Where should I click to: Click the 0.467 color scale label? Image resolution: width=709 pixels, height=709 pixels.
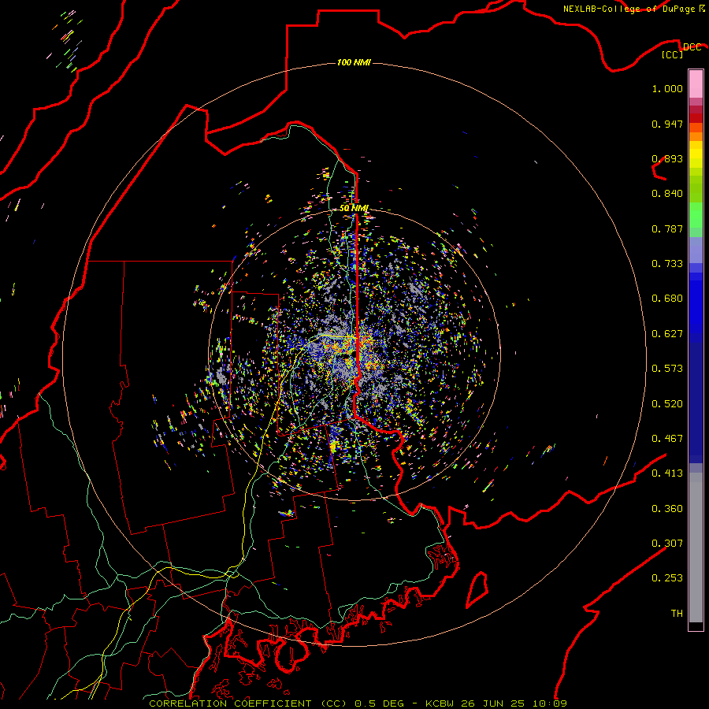click(667, 439)
